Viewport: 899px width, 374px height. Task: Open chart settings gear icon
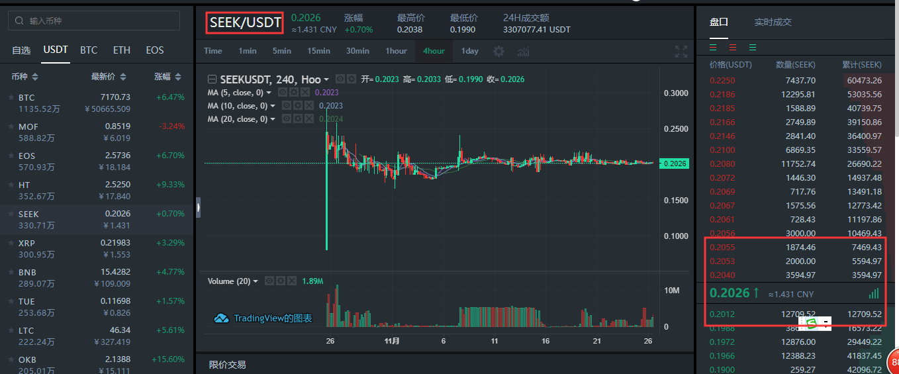pyautogui.click(x=498, y=51)
